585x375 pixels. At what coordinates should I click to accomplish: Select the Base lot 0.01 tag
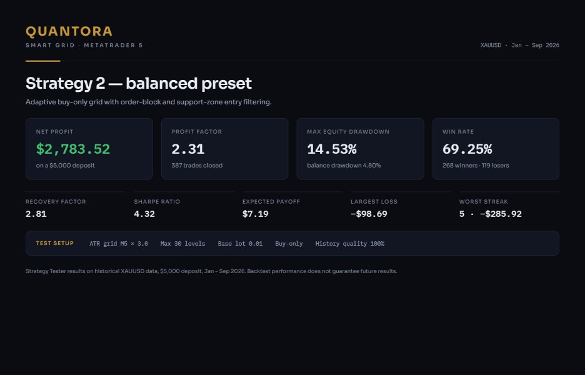(x=240, y=244)
